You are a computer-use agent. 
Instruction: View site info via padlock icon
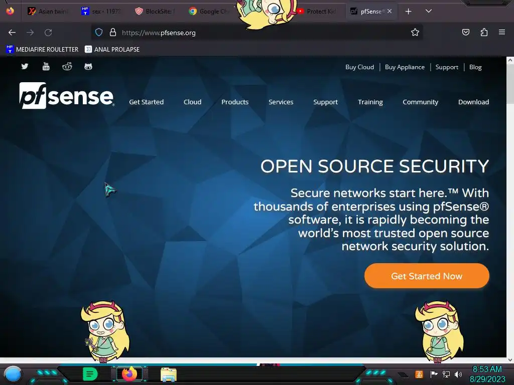tap(113, 32)
